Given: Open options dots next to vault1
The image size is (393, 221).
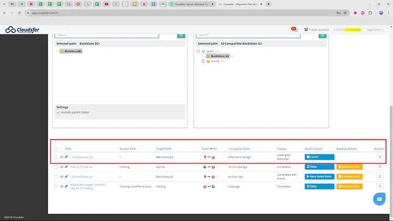Looking at the screenshot, I should click(x=217, y=51).
